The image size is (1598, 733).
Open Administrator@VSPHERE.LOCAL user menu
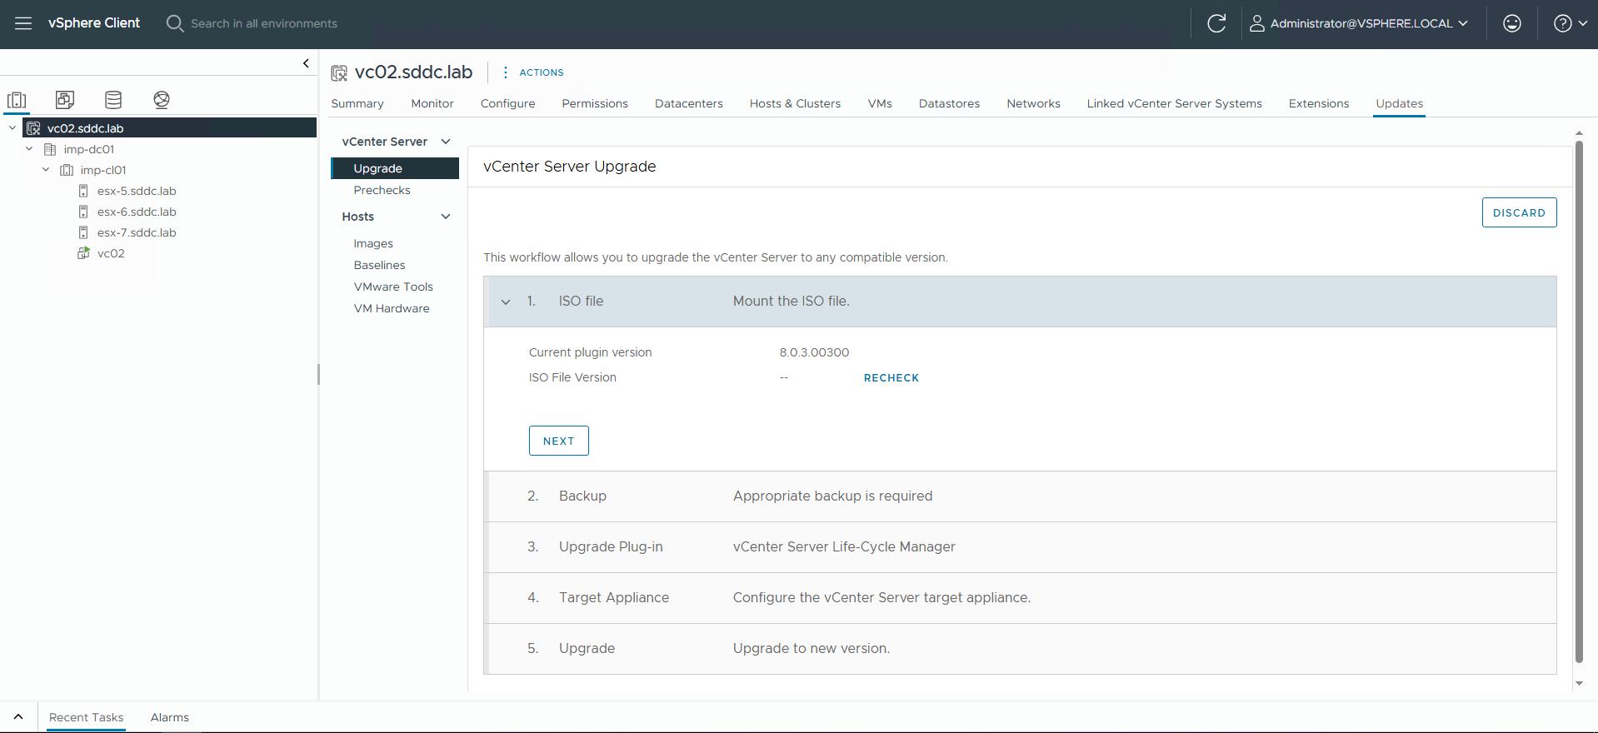[x=1359, y=23]
